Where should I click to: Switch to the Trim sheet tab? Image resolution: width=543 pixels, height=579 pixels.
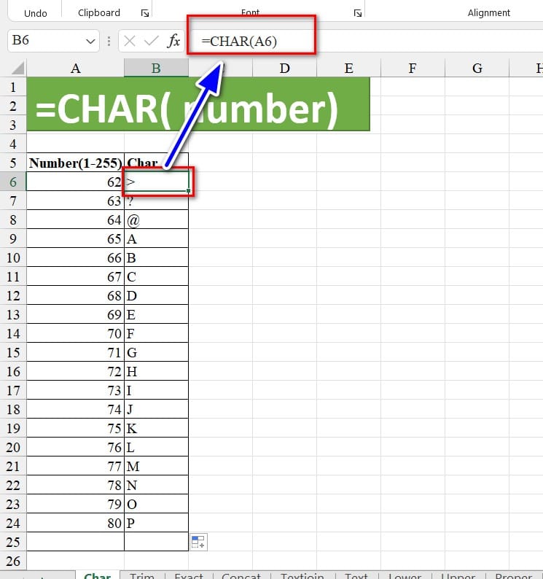(142, 575)
